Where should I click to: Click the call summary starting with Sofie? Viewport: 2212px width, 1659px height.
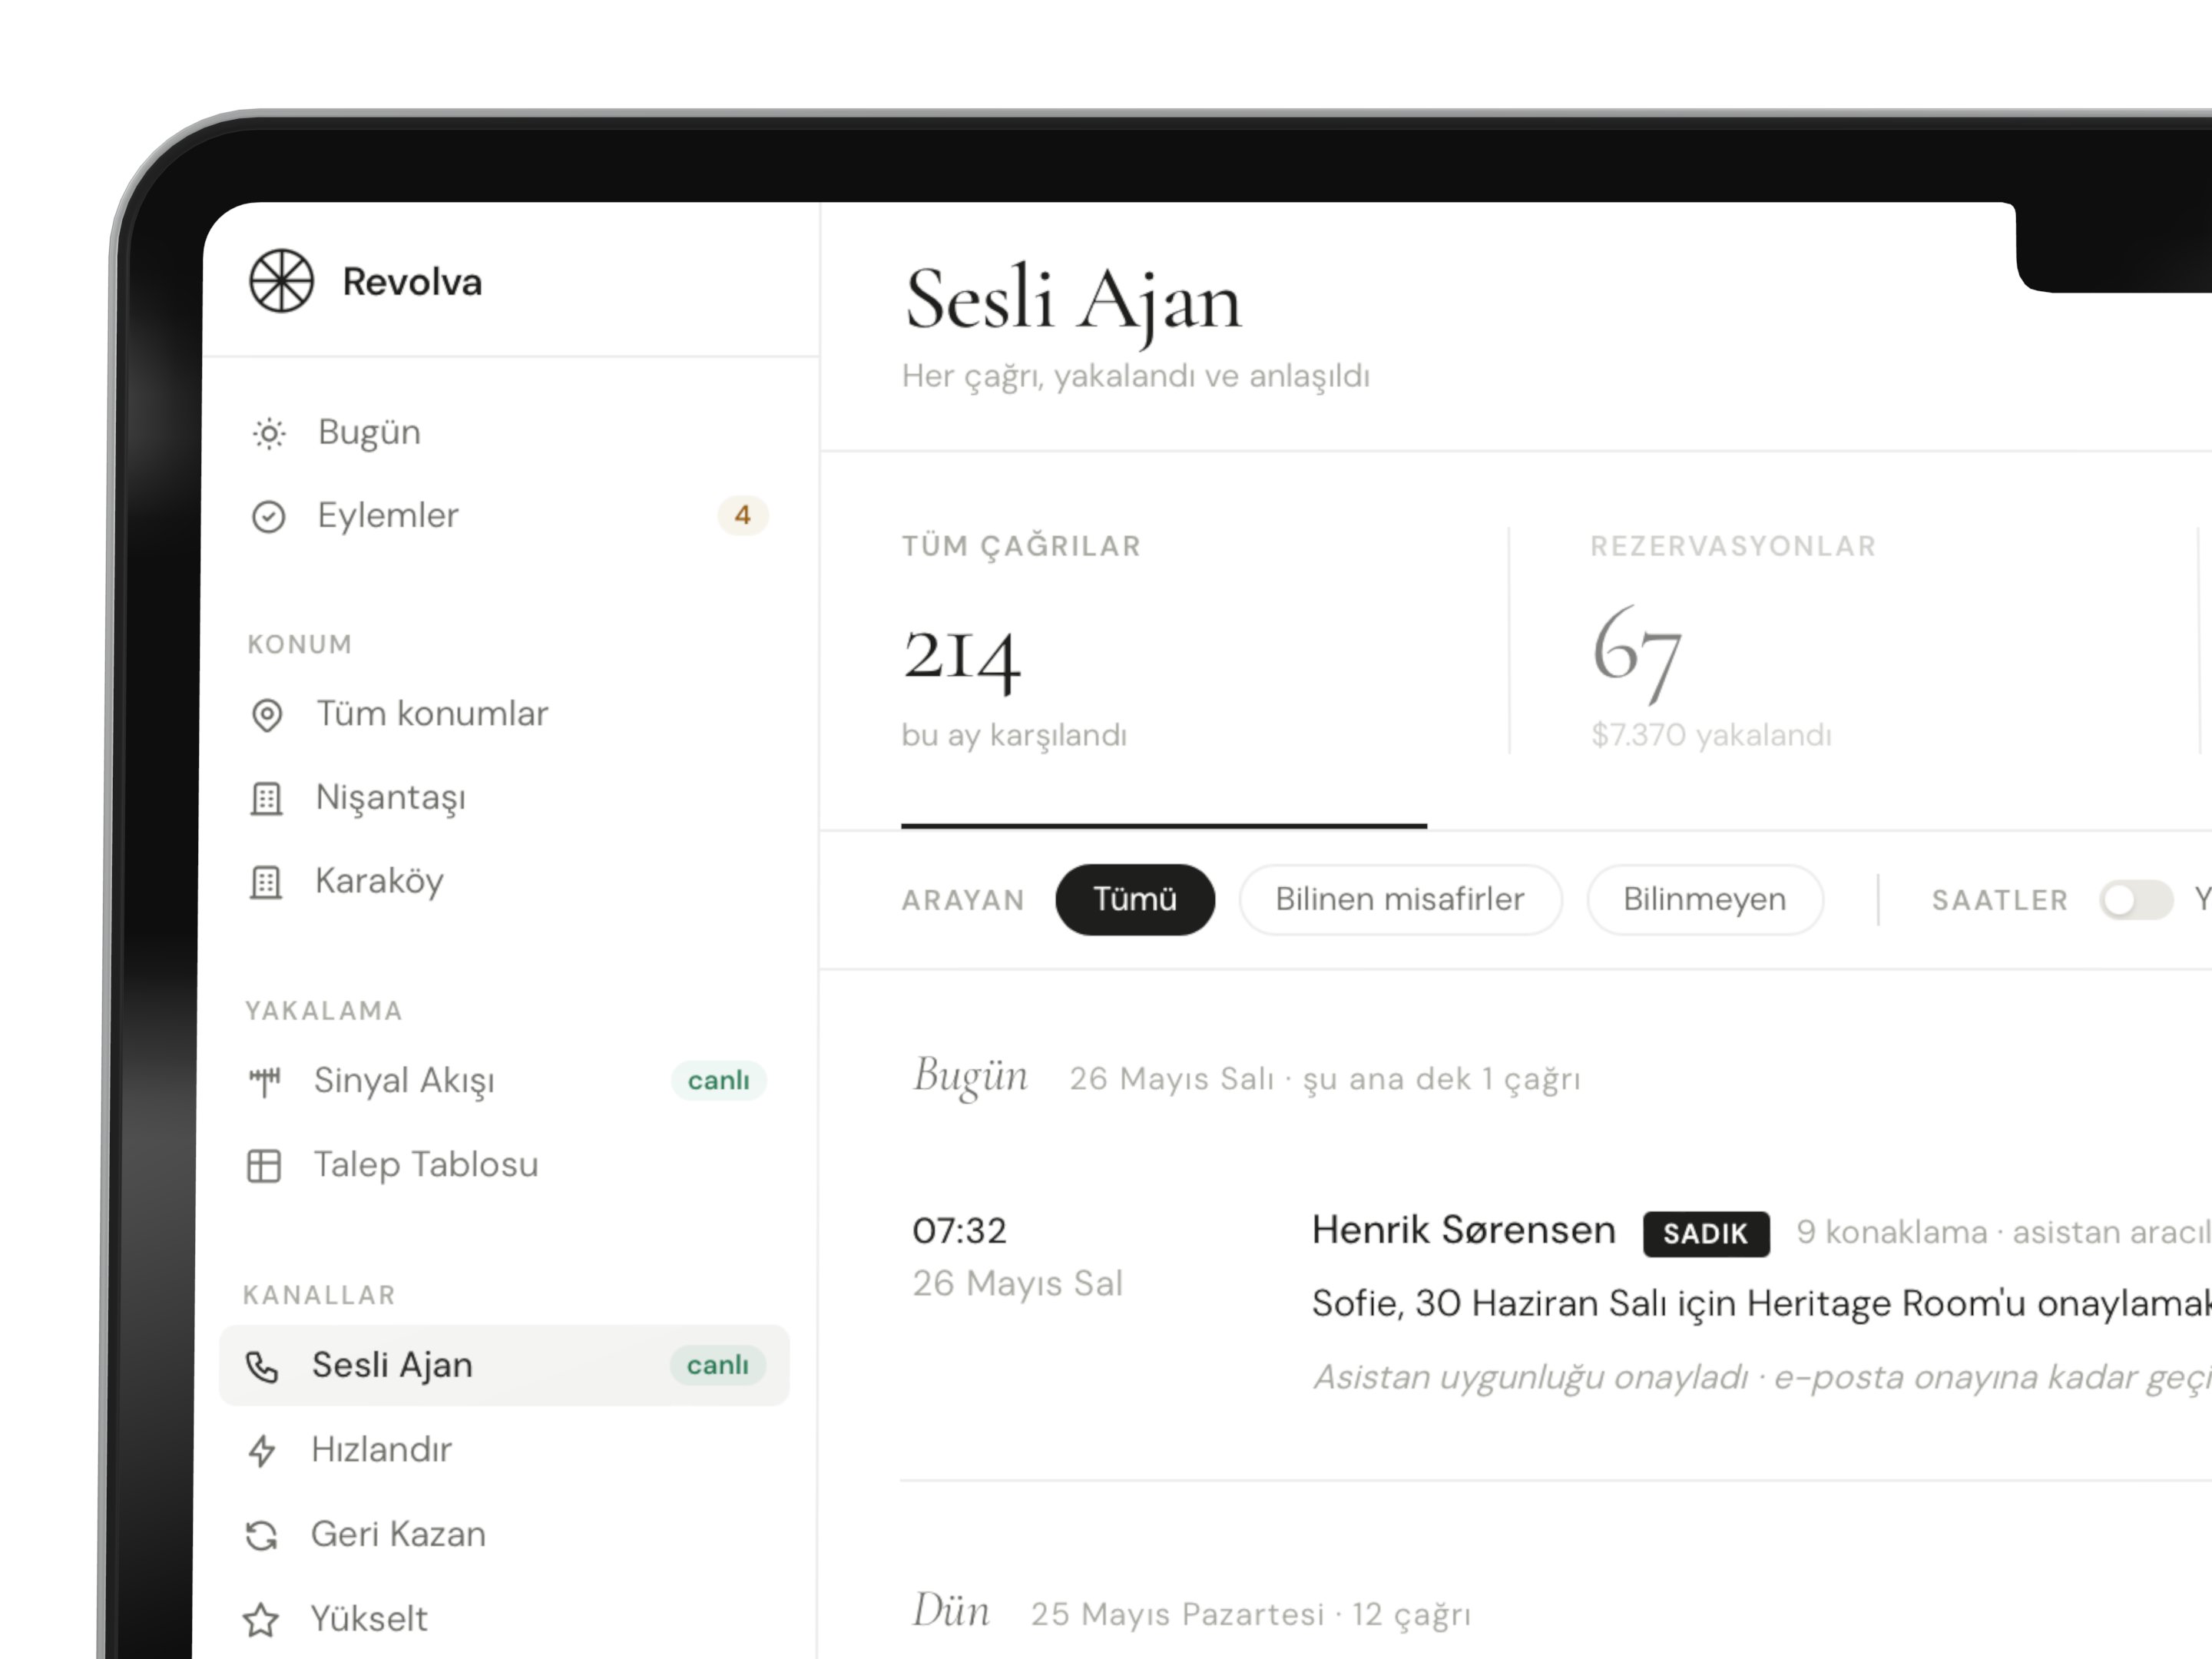[1762, 1303]
